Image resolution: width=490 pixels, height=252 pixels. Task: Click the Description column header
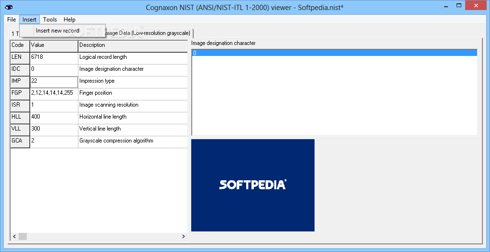click(x=133, y=45)
